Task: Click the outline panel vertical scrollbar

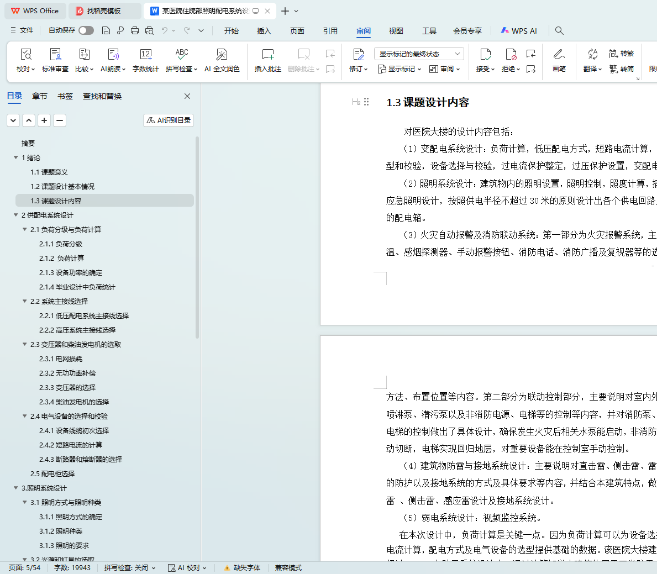Action: [197, 238]
